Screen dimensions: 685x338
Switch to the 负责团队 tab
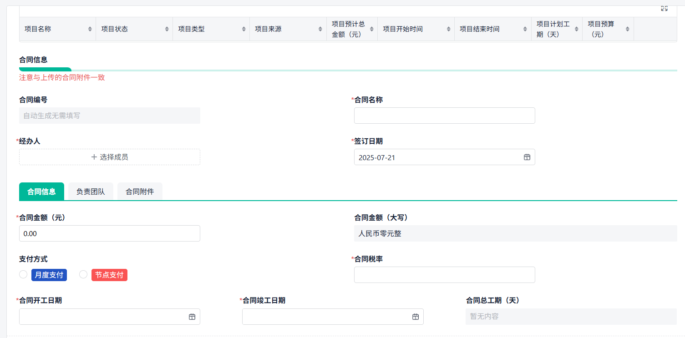pyautogui.click(x=90, y=191)
